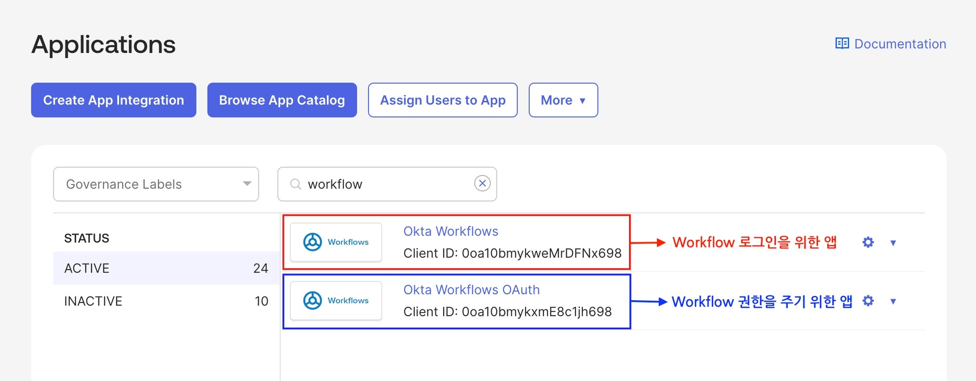Click Assign Users to App button
976x381 pixels.
tap(443, 100)
